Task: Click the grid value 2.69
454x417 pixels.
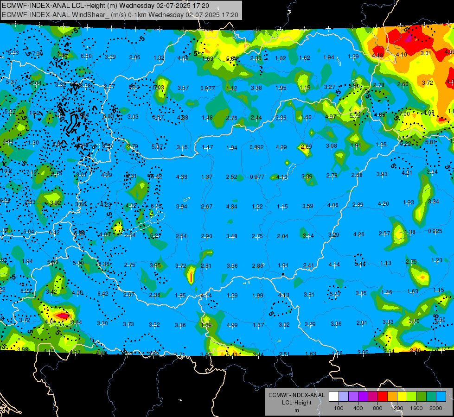Action: pos(306,147)
